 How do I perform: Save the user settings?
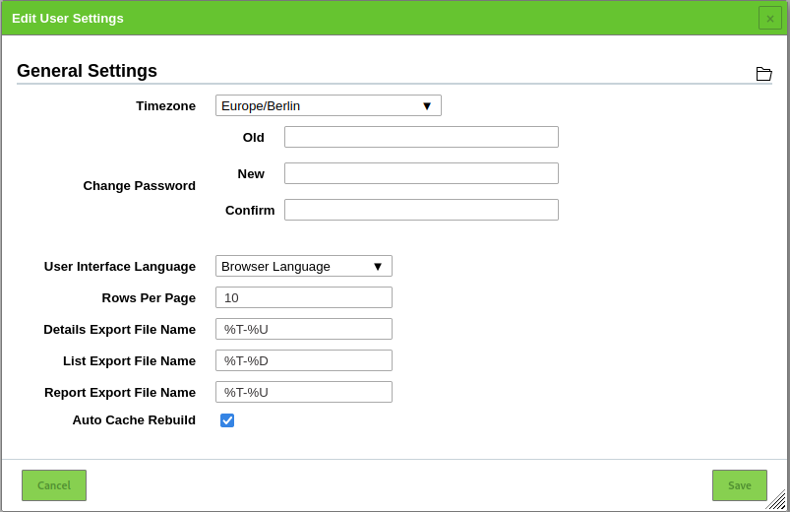click(740, 485)
